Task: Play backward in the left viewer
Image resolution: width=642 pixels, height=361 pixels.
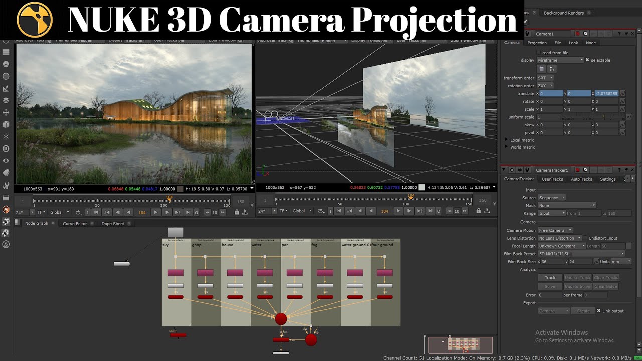Action: (129, 212)
